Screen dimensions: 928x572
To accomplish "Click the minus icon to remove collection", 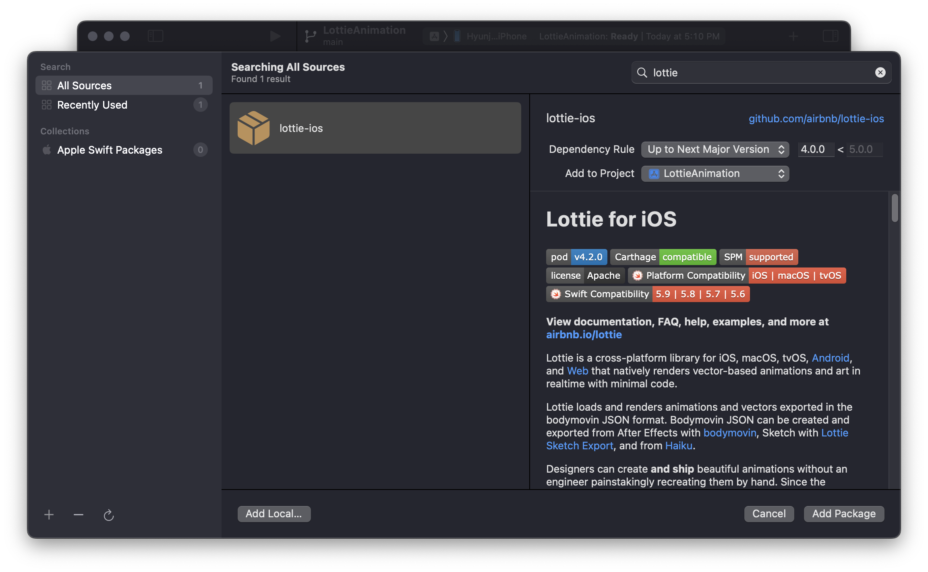I will pos(79,514).
